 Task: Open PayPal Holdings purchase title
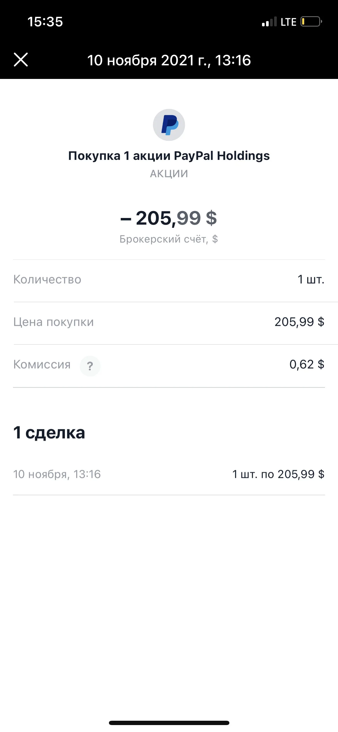tap(169, 156)
